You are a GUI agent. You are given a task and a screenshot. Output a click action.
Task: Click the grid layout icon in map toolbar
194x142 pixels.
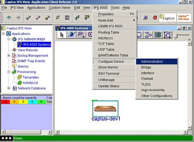[158, 35]
